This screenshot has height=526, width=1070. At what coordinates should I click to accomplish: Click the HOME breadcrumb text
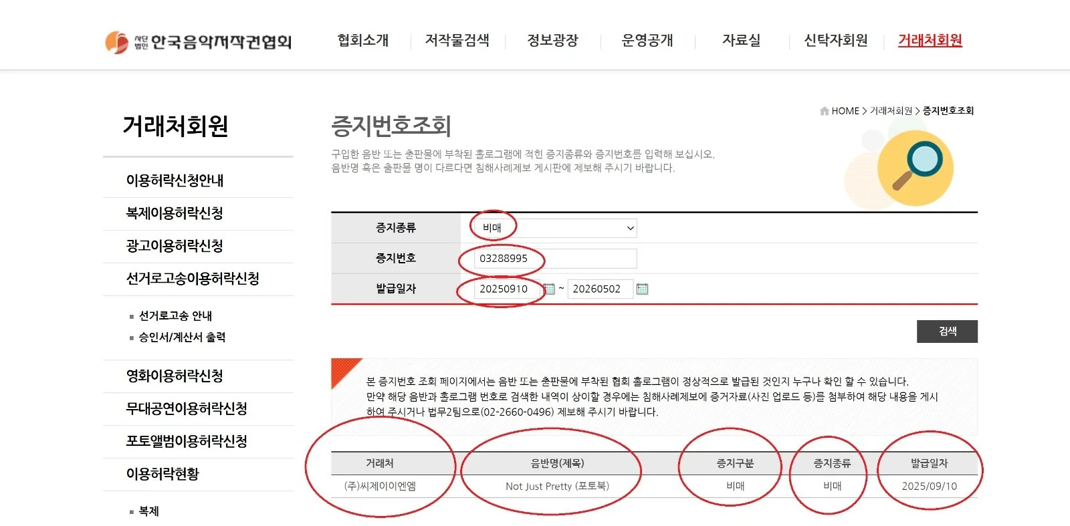coord(845,111)
